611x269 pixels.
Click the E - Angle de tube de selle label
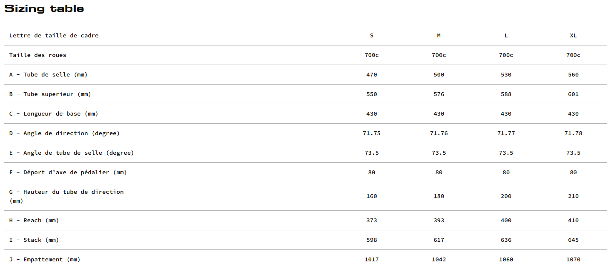coord(72,153)
